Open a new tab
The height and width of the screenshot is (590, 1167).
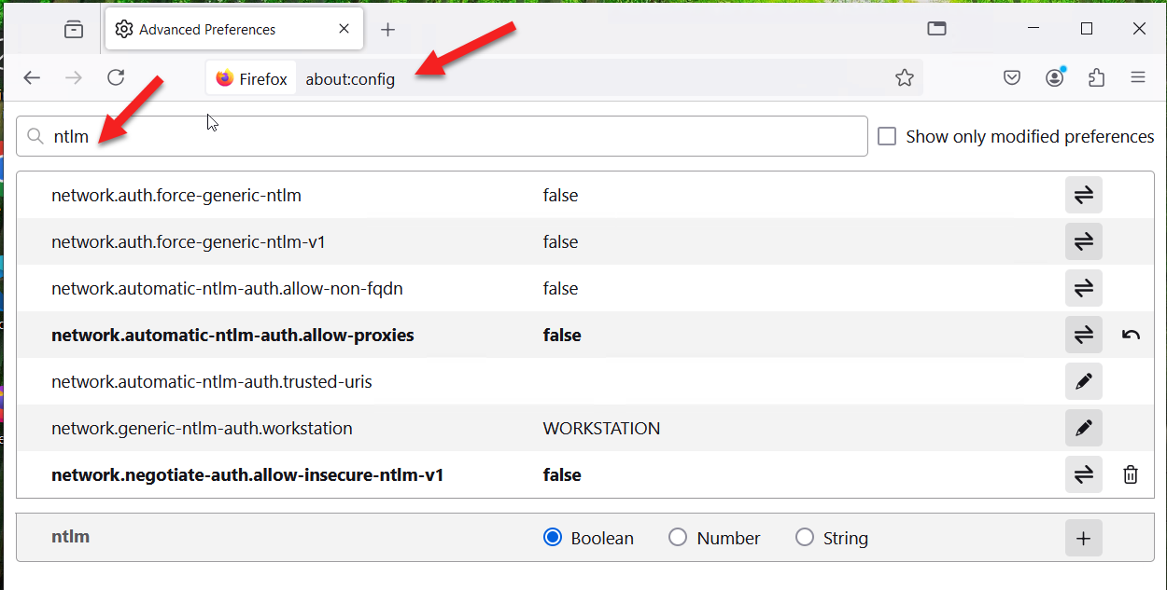(x=388, y=30)
